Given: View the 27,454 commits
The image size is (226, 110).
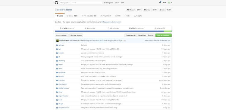Looking at the screenshot, I should tap(67, 28).
